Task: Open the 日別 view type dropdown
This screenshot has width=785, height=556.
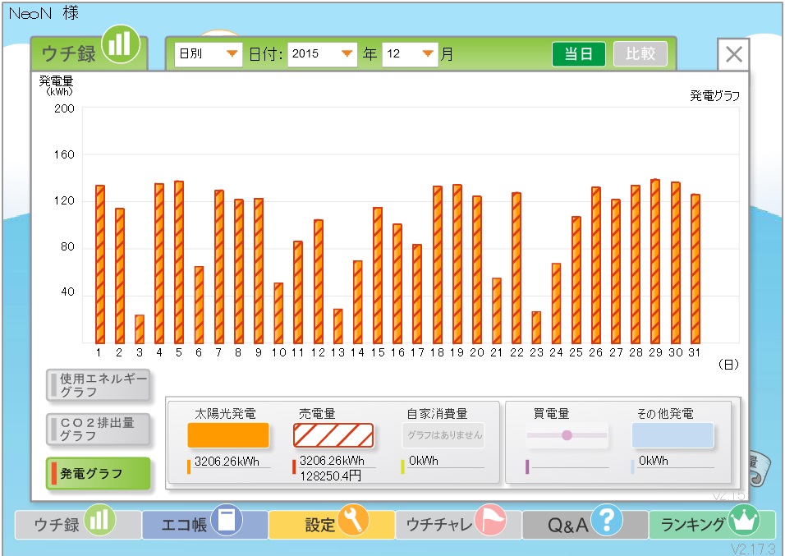Action: coord(209,54)
